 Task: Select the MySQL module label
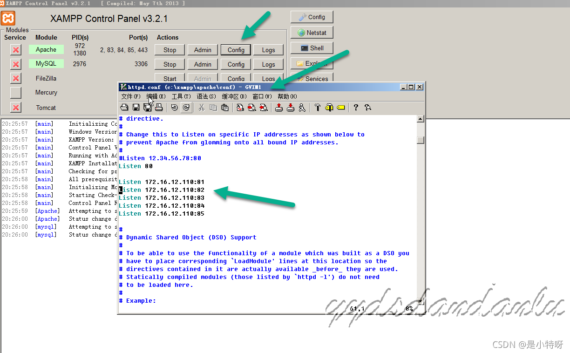46,64
